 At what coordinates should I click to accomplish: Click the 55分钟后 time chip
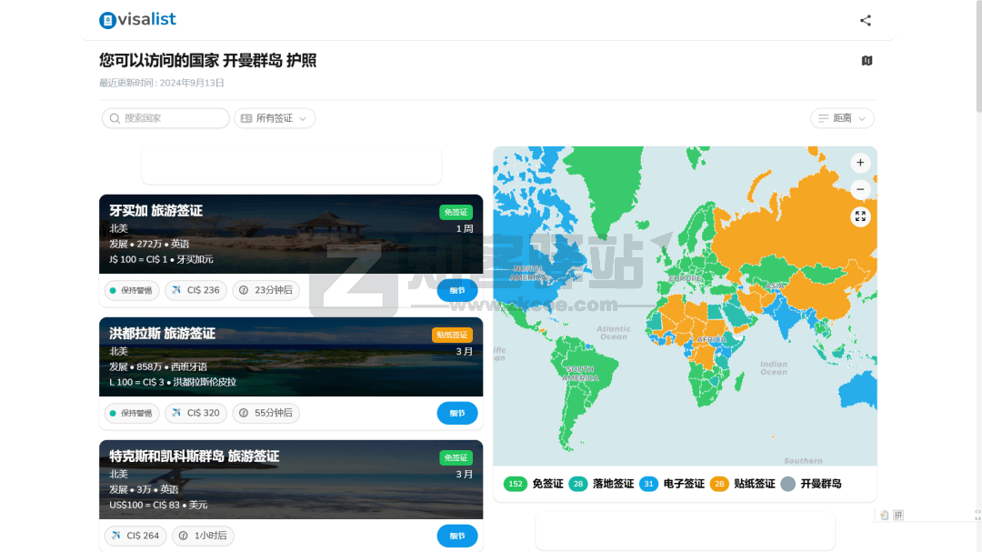coord(266,413)
